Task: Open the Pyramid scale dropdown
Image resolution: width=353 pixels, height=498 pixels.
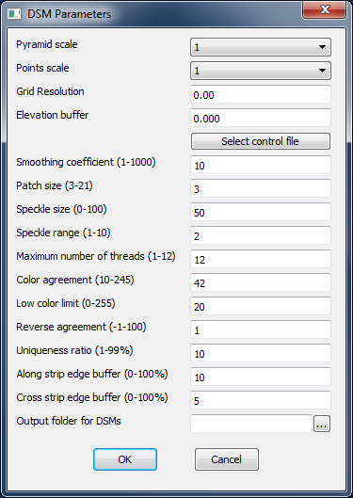Action: (261, 47)
